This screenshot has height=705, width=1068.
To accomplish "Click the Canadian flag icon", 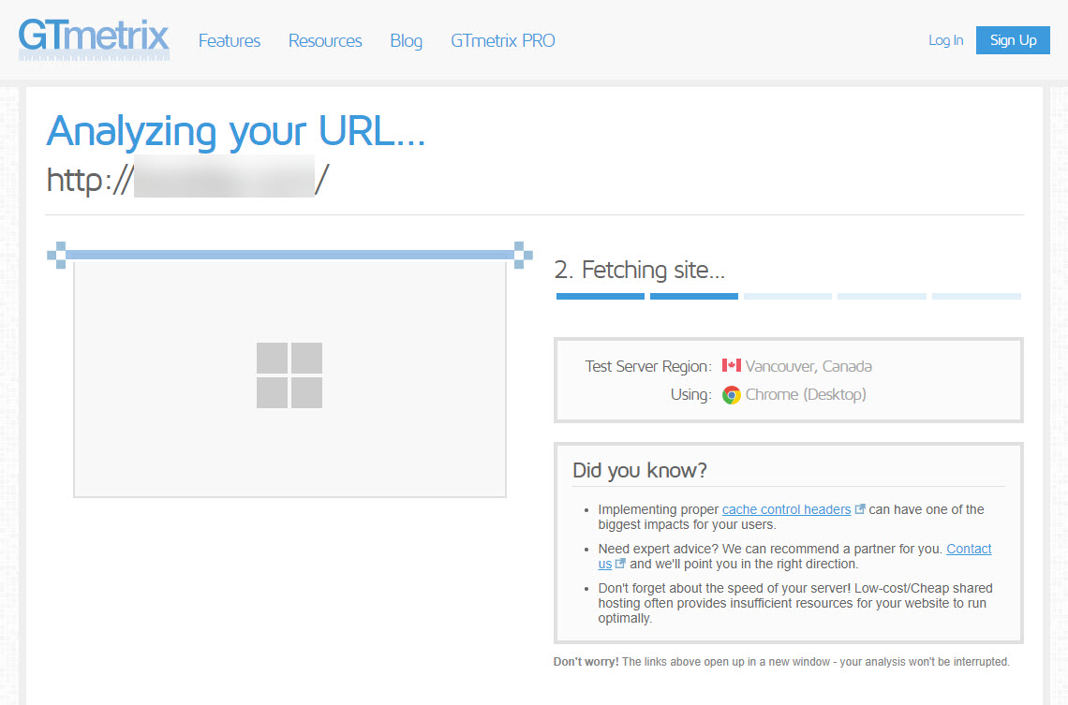I will (732, 366).
